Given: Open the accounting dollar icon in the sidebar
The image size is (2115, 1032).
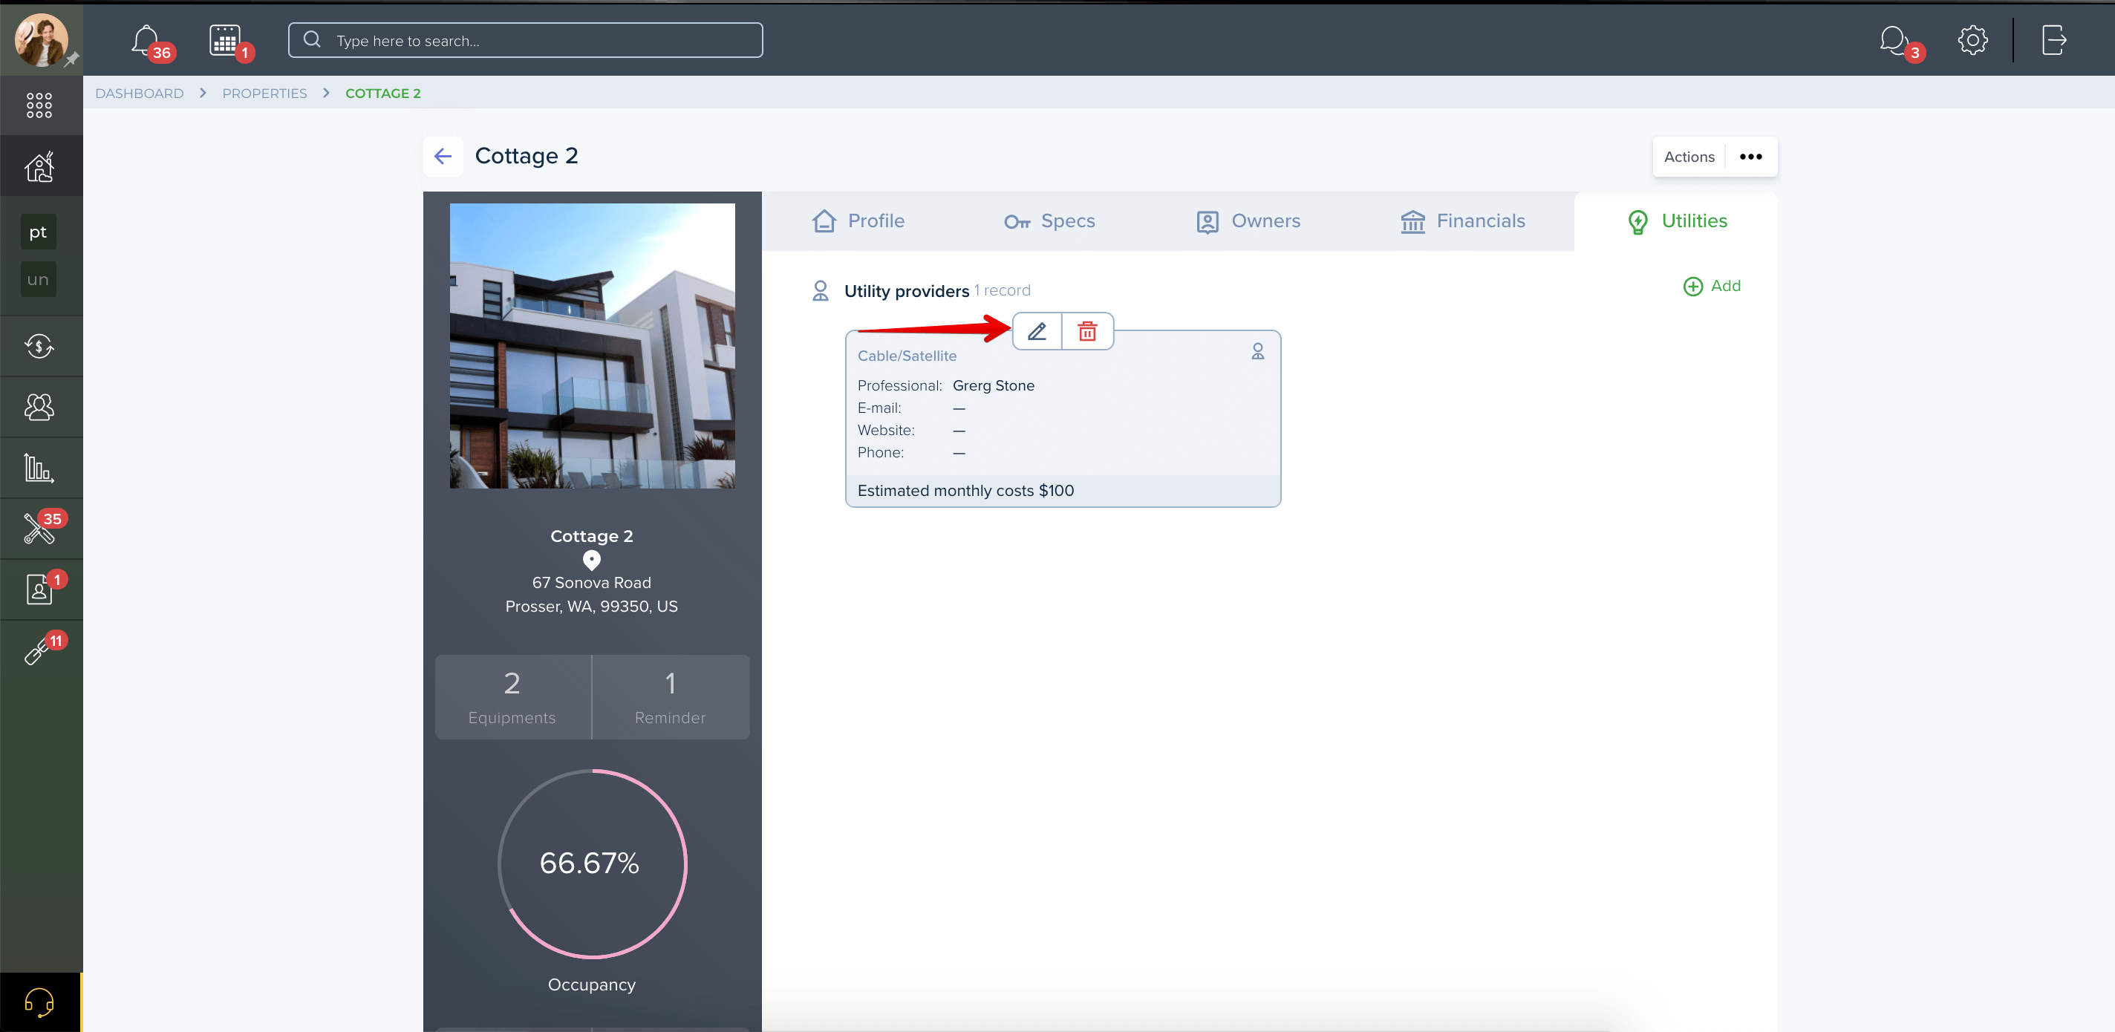Looking at the screenshot, I should coord(39,346).
